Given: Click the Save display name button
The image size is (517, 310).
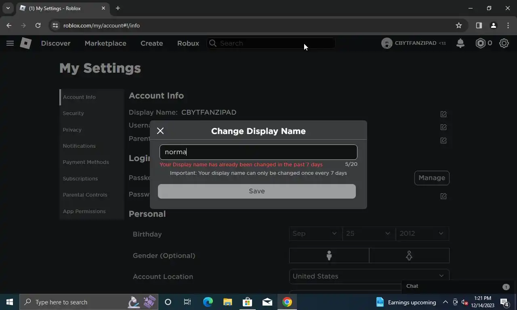Looking at the screenshot, I should point(257,191).
